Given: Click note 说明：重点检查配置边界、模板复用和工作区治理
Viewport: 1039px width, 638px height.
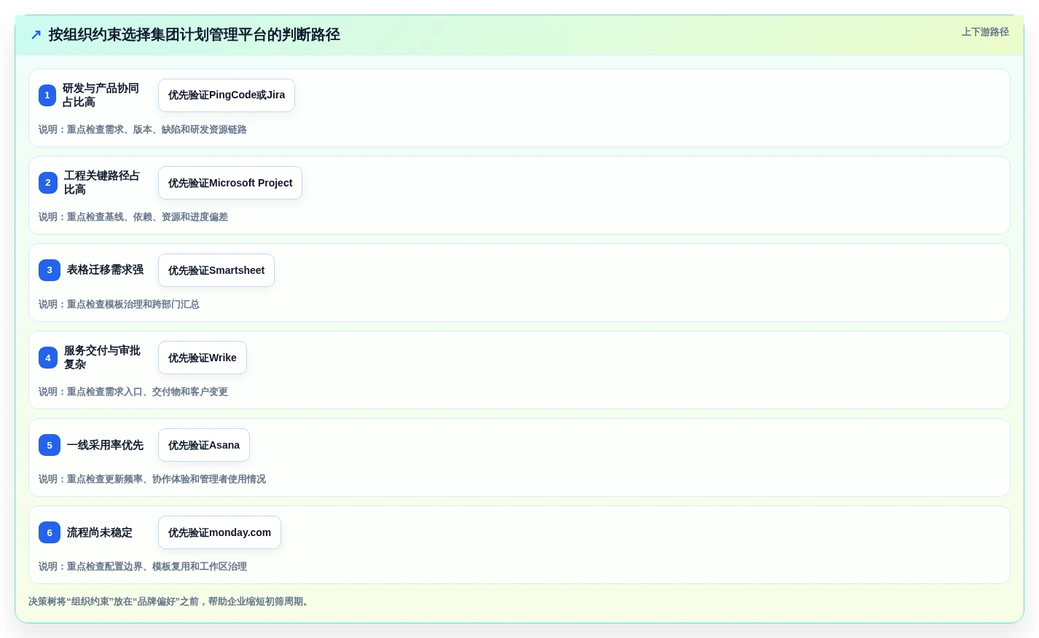Looking at the screenshot, I should (x=143, y=567).
